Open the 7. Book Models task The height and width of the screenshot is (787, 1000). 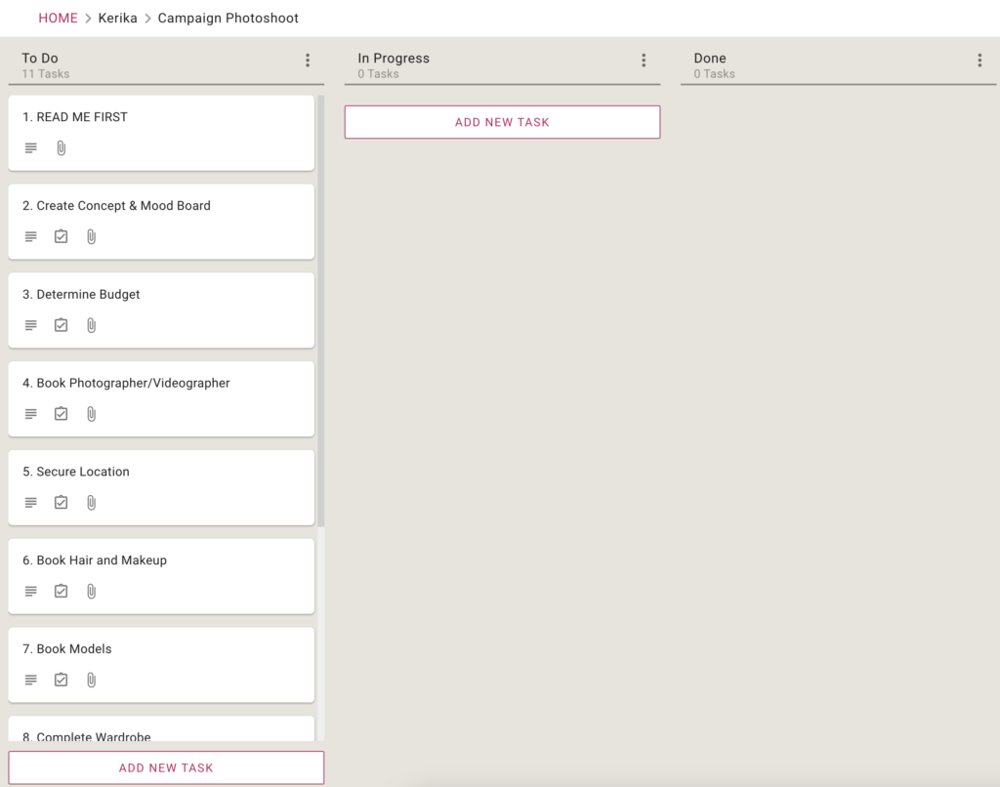click(161, 665)
